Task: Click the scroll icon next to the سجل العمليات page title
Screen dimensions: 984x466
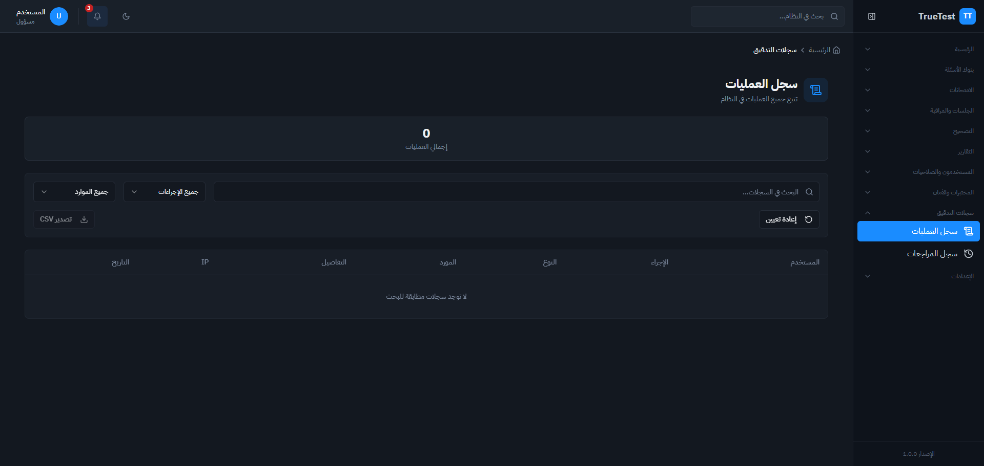Action: 815,90
